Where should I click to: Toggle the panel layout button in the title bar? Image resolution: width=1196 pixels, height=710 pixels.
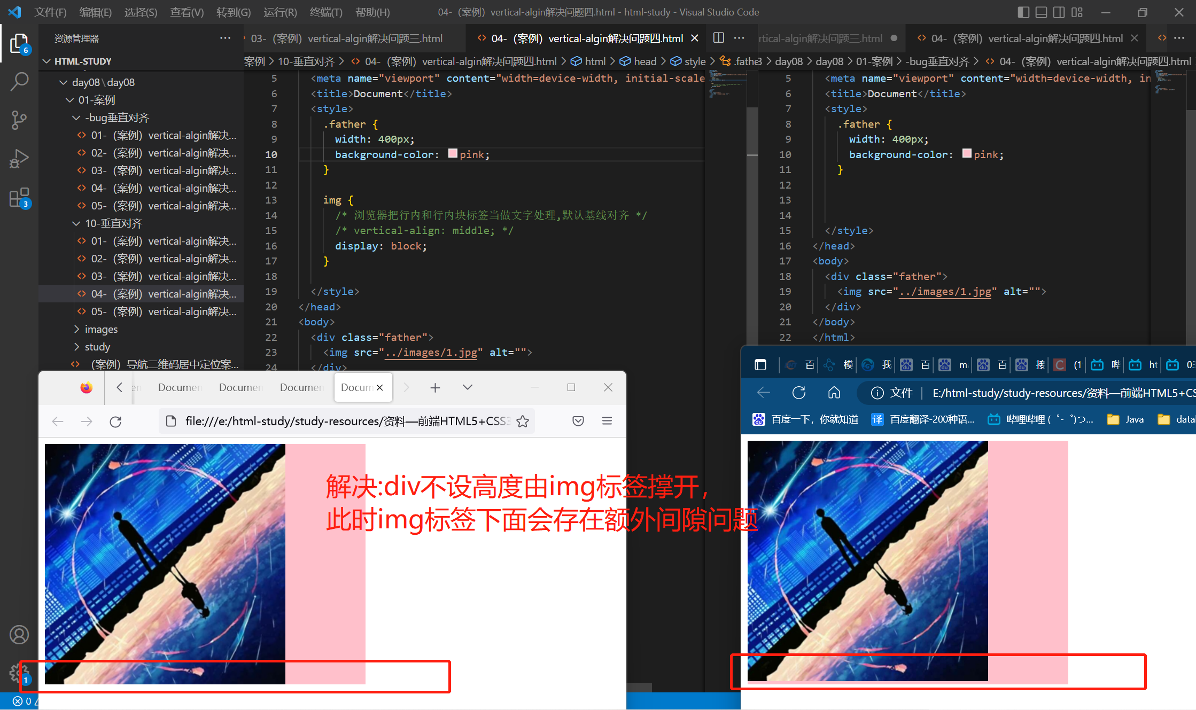(x=1041, y=12)
